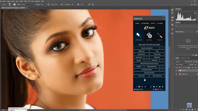Click the Beautify bottom toolbar cloud icon

point(160,87)
